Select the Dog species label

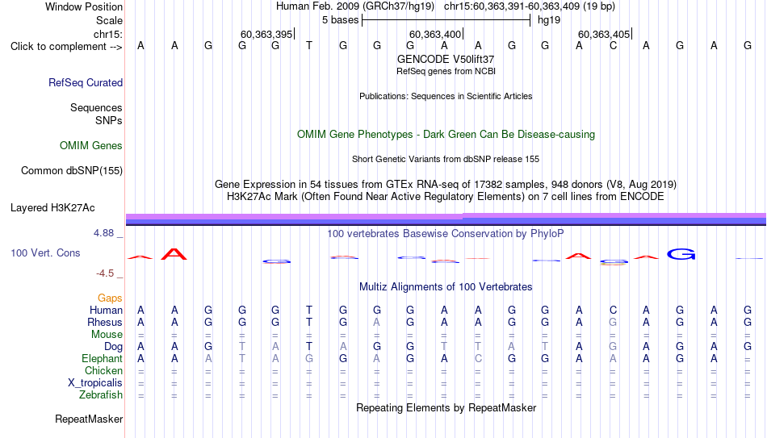tap(113, 347)
